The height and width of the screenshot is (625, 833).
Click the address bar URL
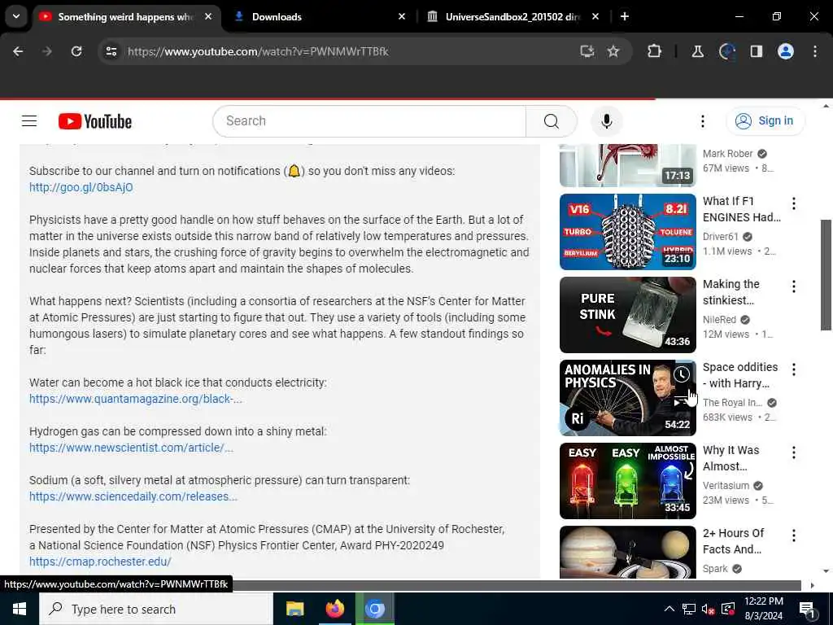tap(258, 51)
